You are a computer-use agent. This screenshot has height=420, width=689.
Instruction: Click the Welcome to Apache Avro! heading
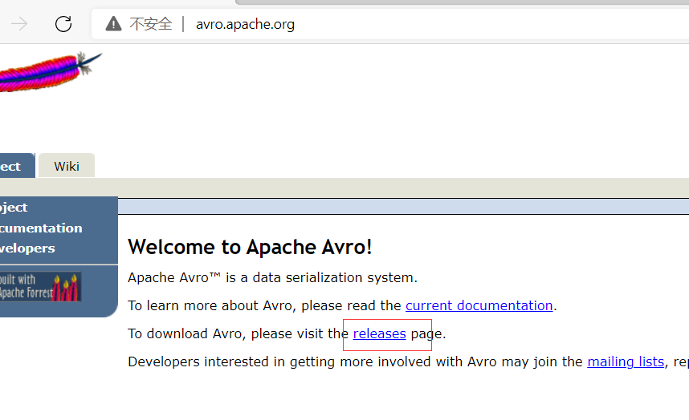[x=250, y=247]
